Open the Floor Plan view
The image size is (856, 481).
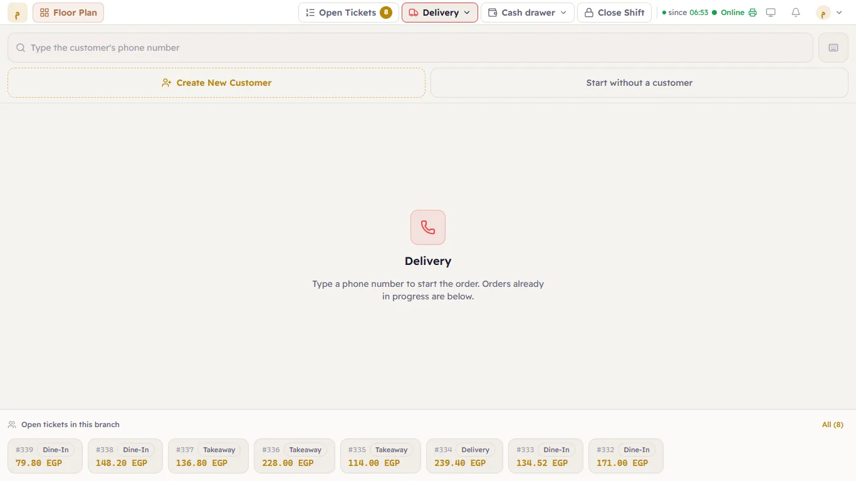click(68, 13)
